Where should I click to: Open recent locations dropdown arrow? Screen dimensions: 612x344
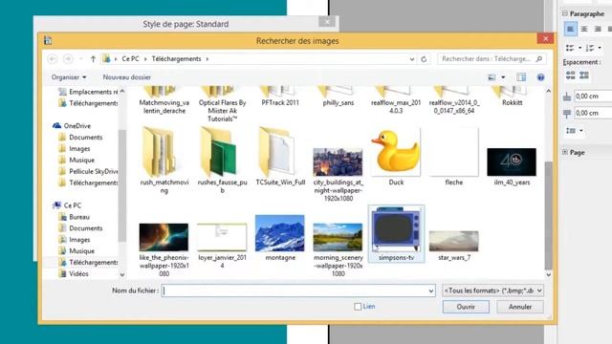point(80,59)
